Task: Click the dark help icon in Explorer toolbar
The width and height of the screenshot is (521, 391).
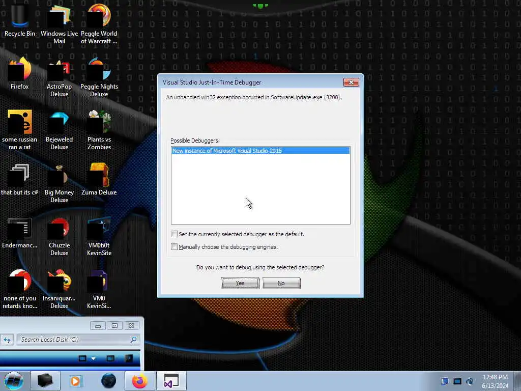Action: point(129,358)
